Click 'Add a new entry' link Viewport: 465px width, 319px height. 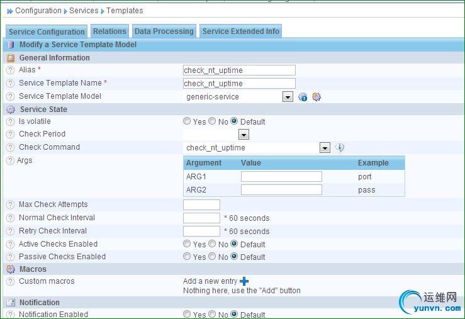(x=210, y=281)
